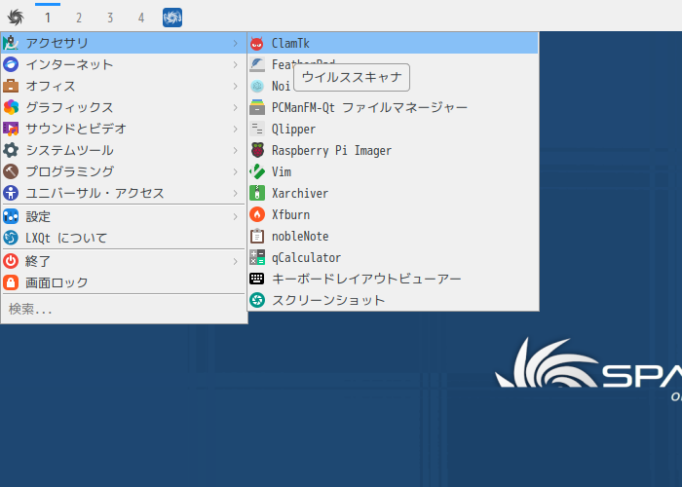
Task: Expand 終了 submenu arrow
Action: coord(236,261)
